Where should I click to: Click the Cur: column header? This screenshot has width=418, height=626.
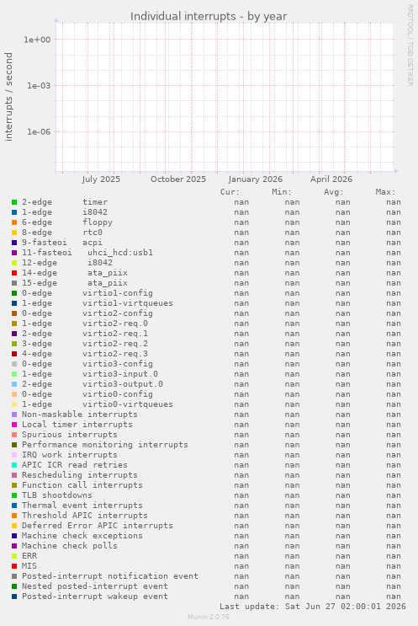(230, 192)
